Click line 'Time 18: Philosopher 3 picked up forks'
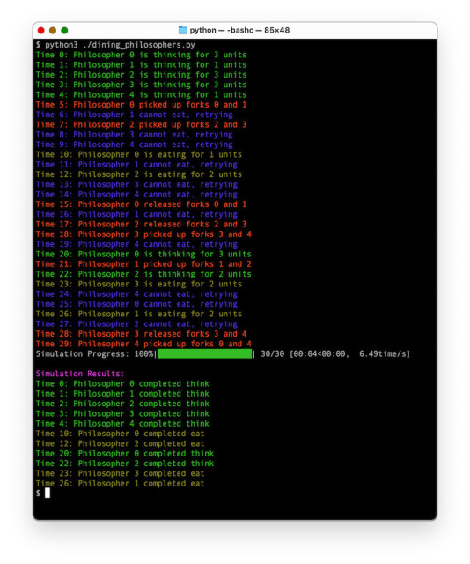The width and height of the screenshot is (470, 564). pos(143,234)
